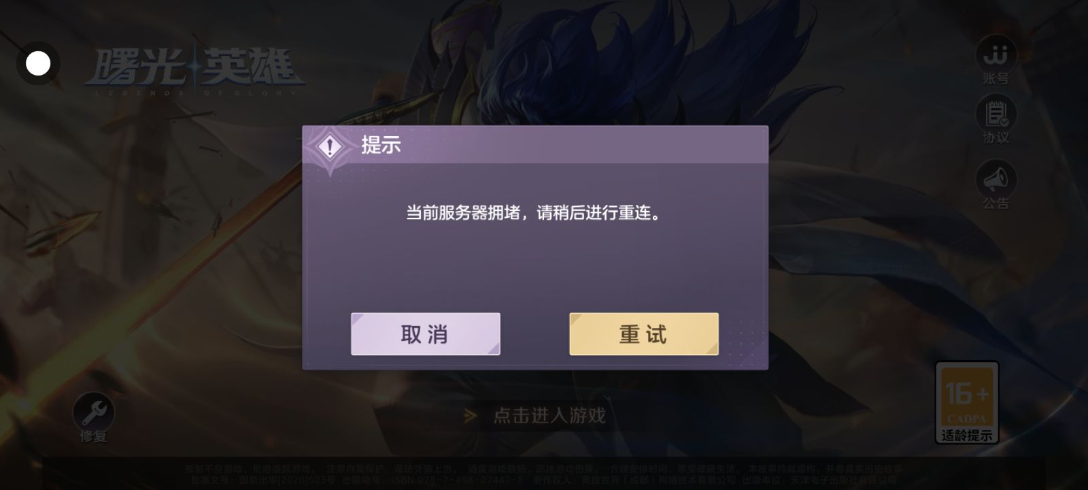Open the 协议 agreement clipboard icon

coord(996,114)
